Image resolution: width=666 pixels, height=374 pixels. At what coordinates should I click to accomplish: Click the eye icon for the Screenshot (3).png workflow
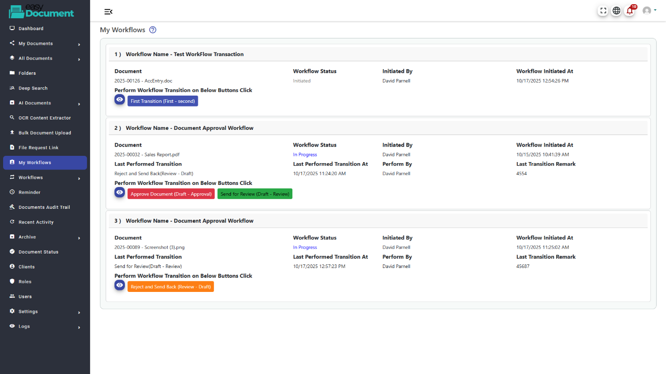tap(120, 285)
